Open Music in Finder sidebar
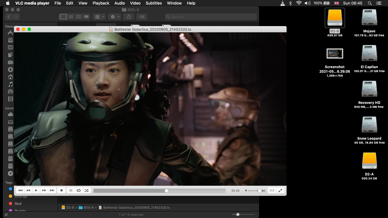Screen dimensions: 388x218 11,84
